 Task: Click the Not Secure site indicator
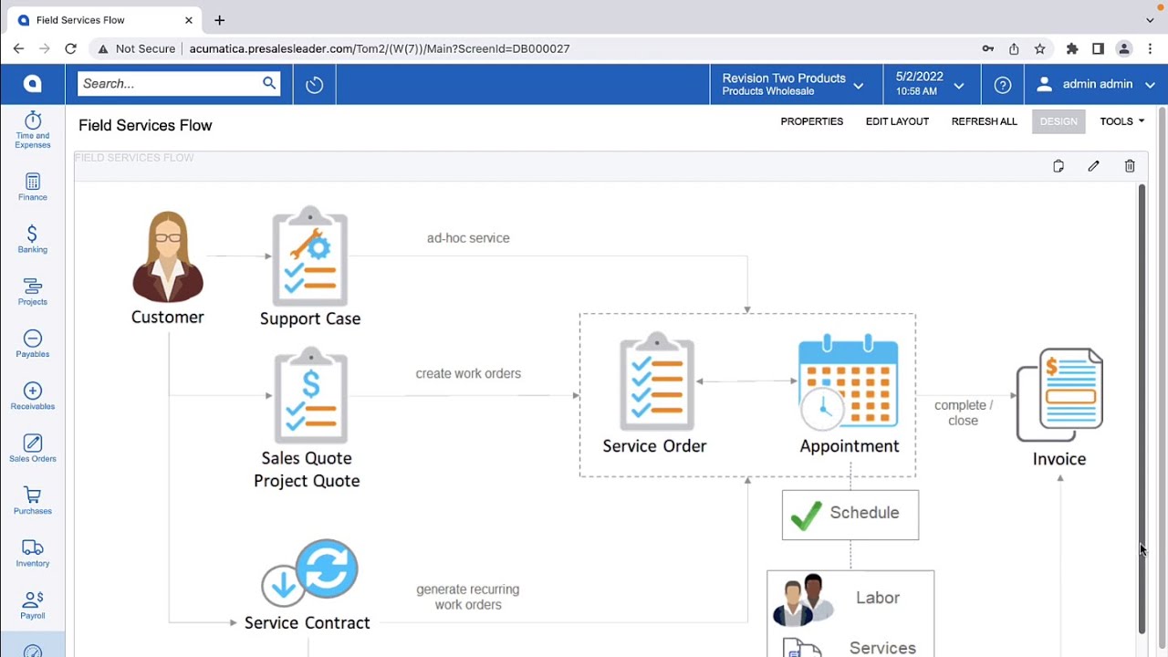(x=136, y=48)
